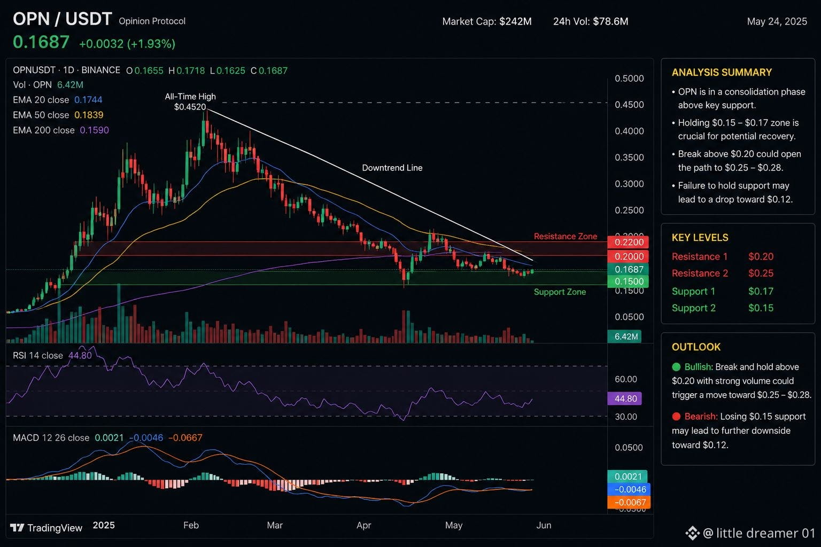Click the red Bearish dot in Outlook
Screen dimensions: 821x547
676,417
